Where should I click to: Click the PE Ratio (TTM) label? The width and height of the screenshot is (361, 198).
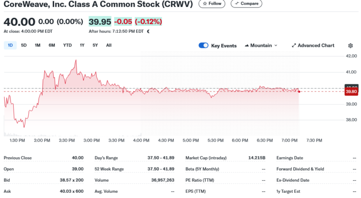point(200,180)
